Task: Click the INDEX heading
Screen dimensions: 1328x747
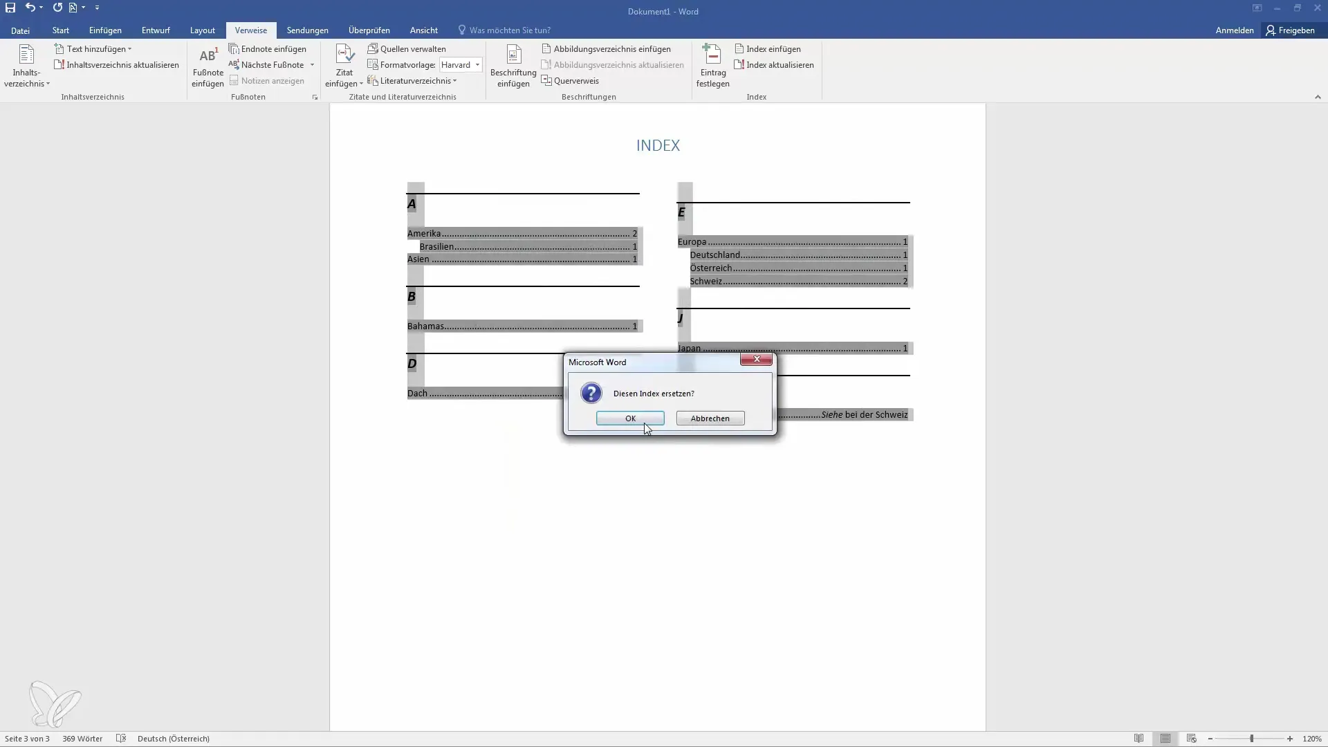Action: coord(658,146)
